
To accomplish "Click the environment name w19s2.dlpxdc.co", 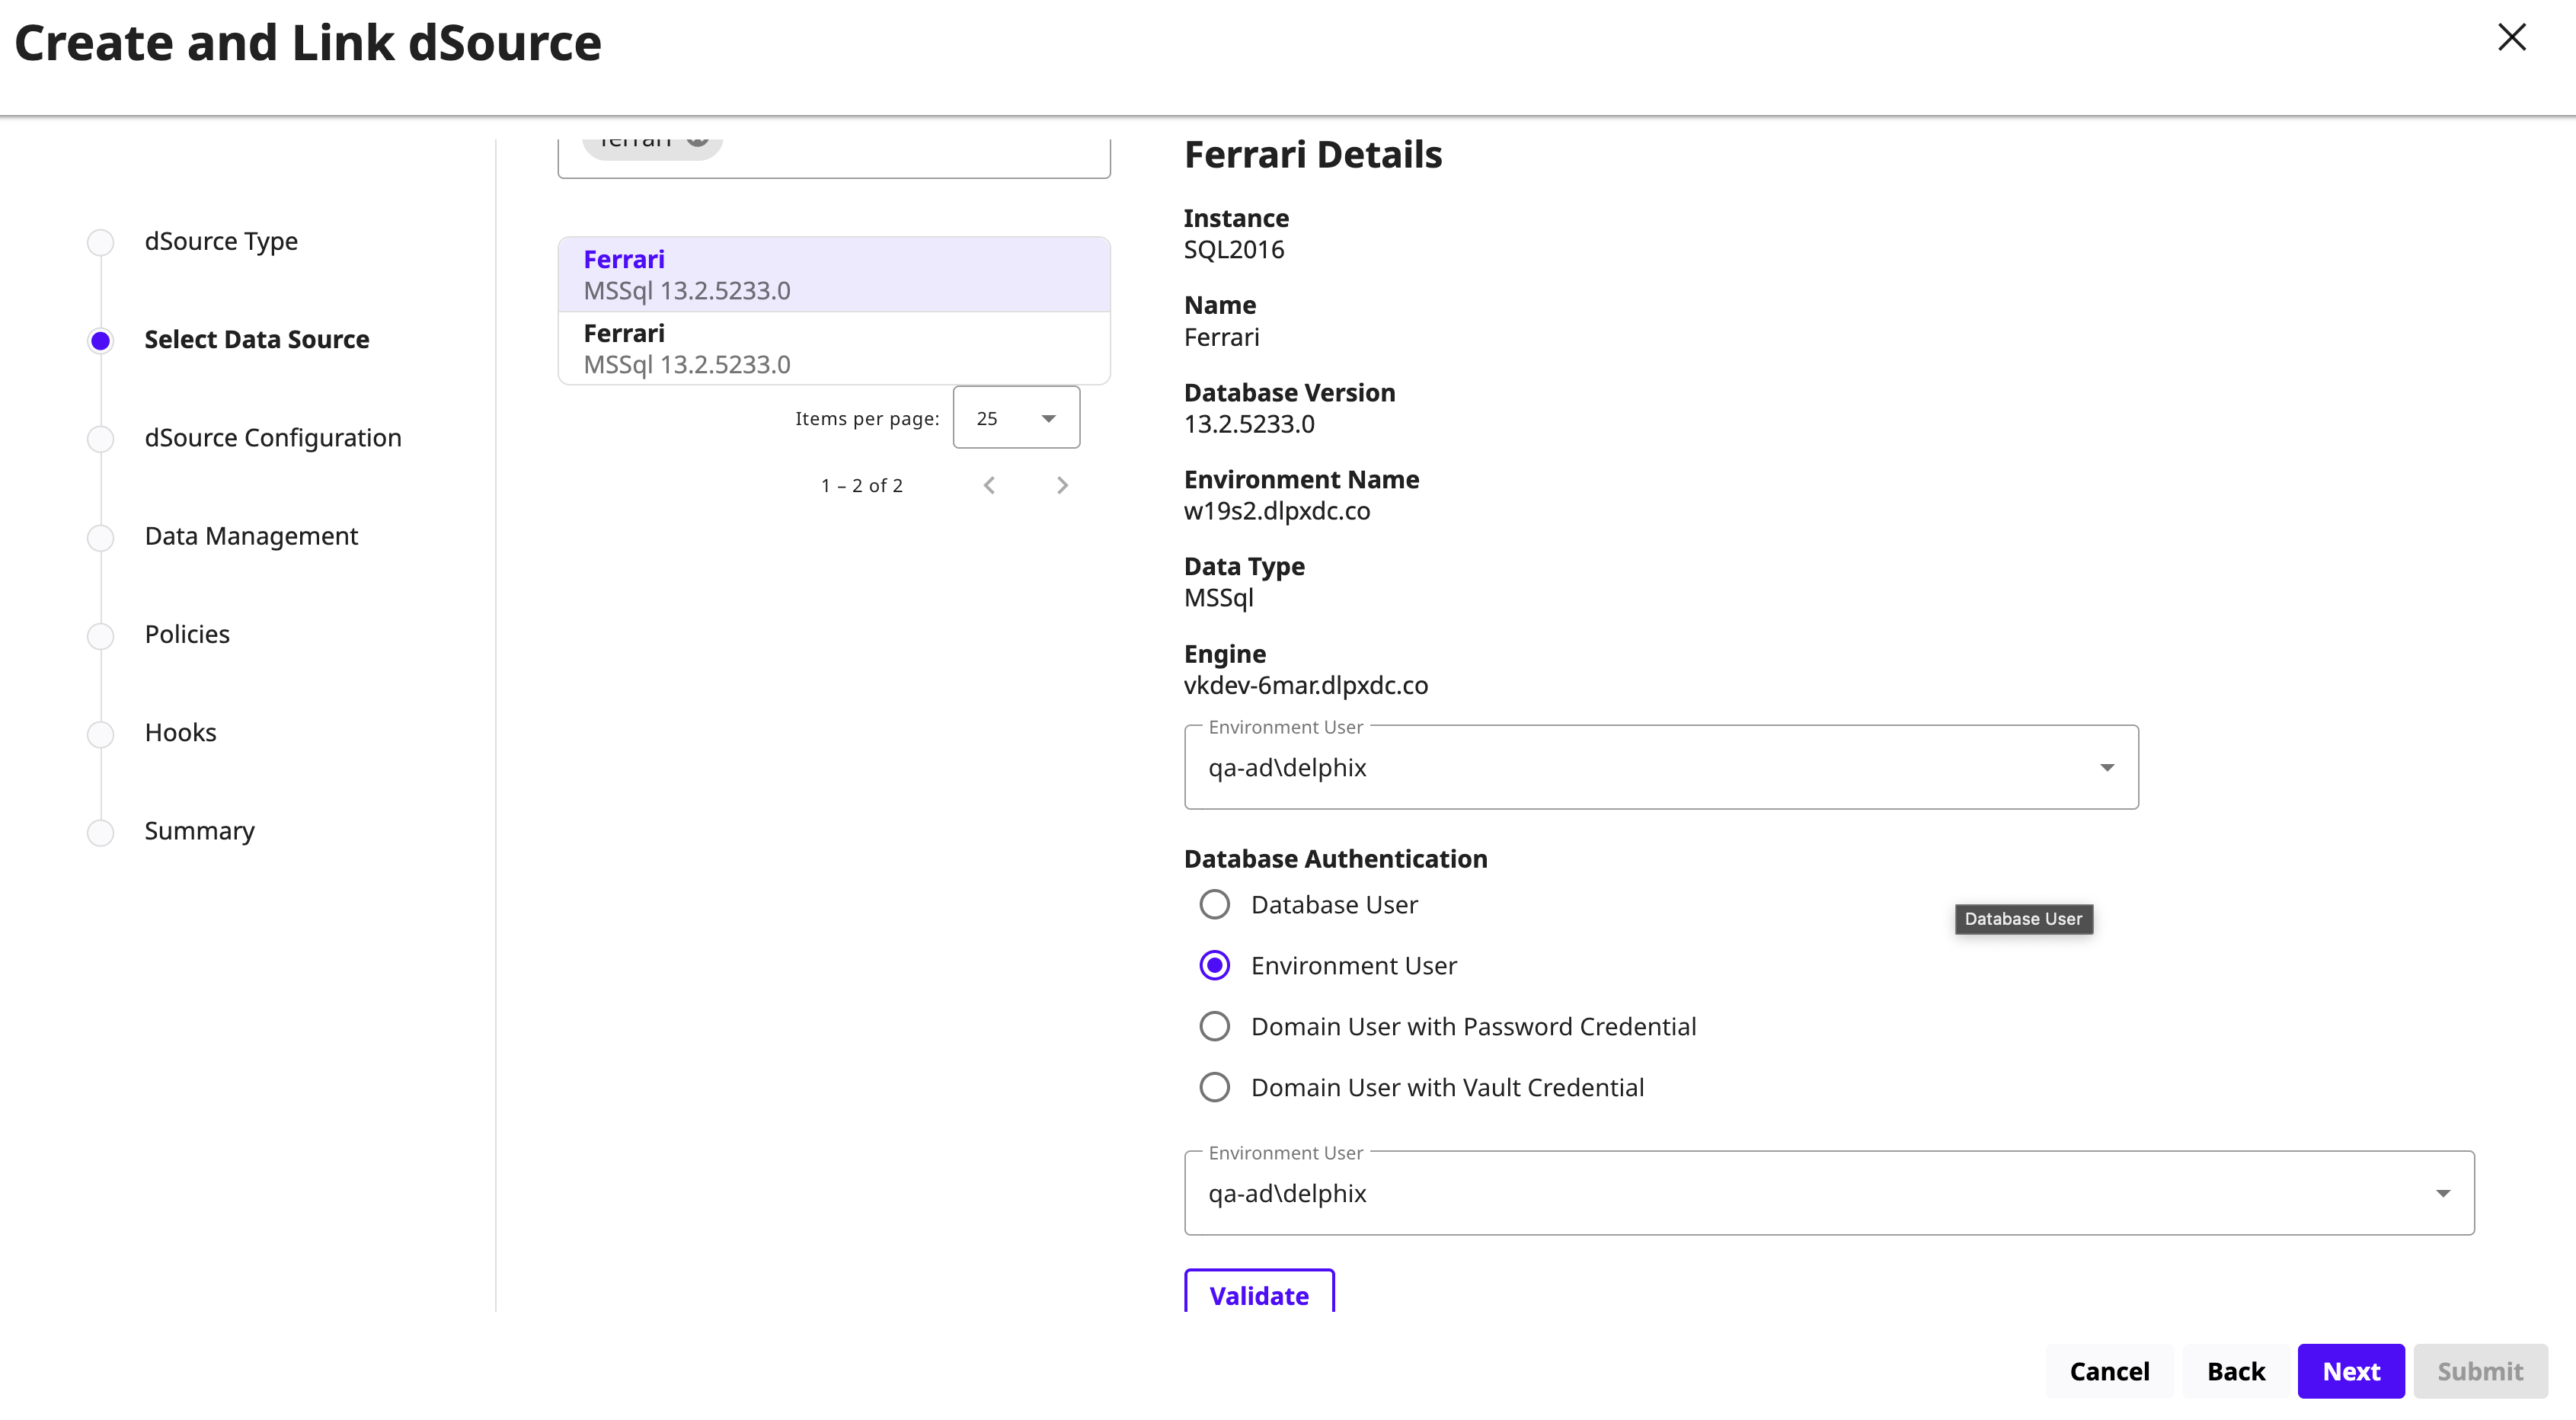I will tap(1277, 511).
